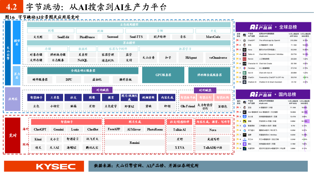The height and width of the screenshot is (176, 314).
Task: Click the 智能耳机 pink box
Action: point(188,97)
